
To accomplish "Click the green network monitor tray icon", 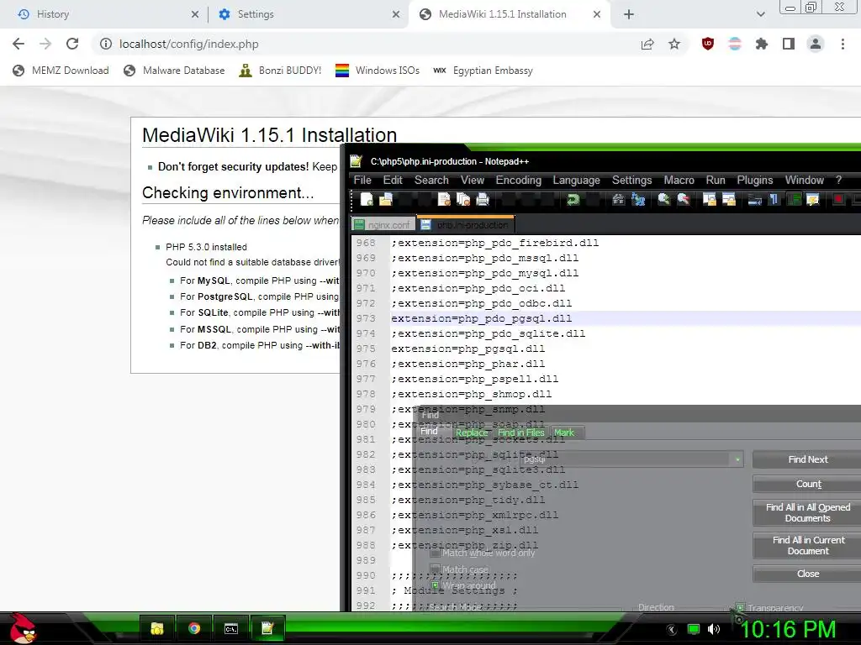I will (x=694, y=629).
